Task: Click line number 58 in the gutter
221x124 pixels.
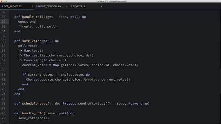Action: point(3,17)
